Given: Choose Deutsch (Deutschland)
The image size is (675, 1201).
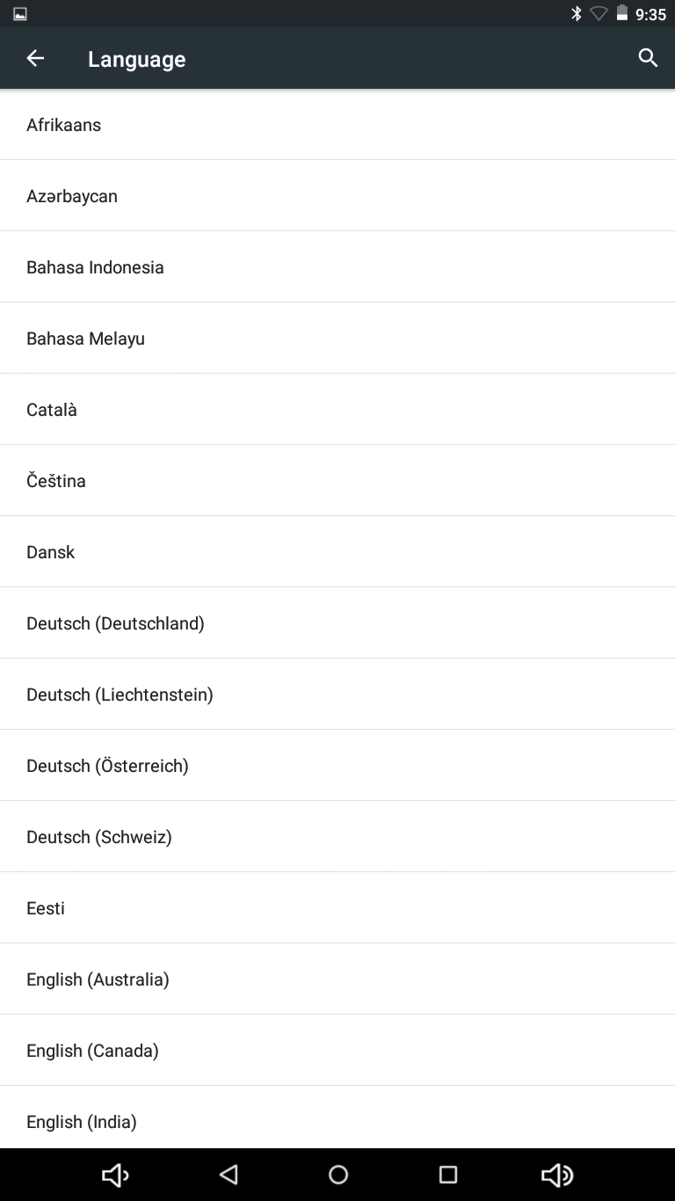Looking at the screenshot, I should 337,623.
